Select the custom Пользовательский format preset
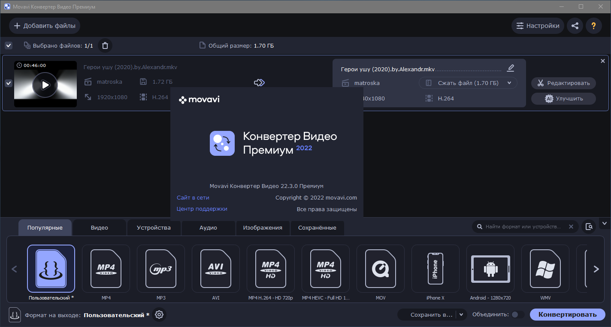Screen dimensions: 611x327 51,269
